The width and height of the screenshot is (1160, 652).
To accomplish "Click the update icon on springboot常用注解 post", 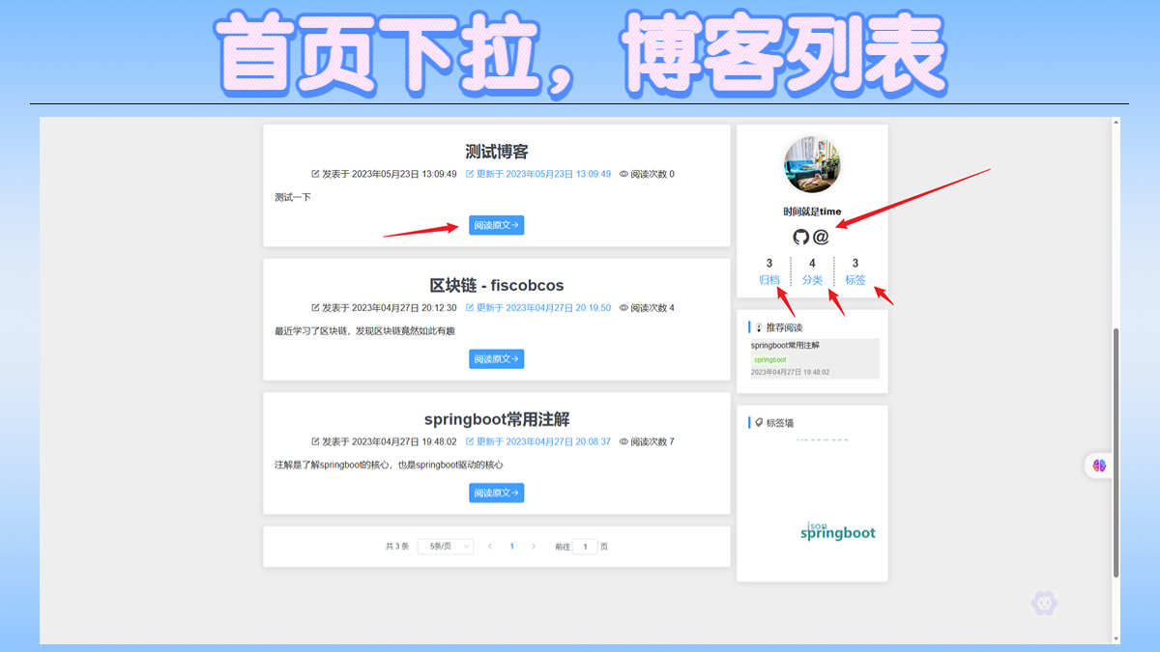I will point(470,441).
